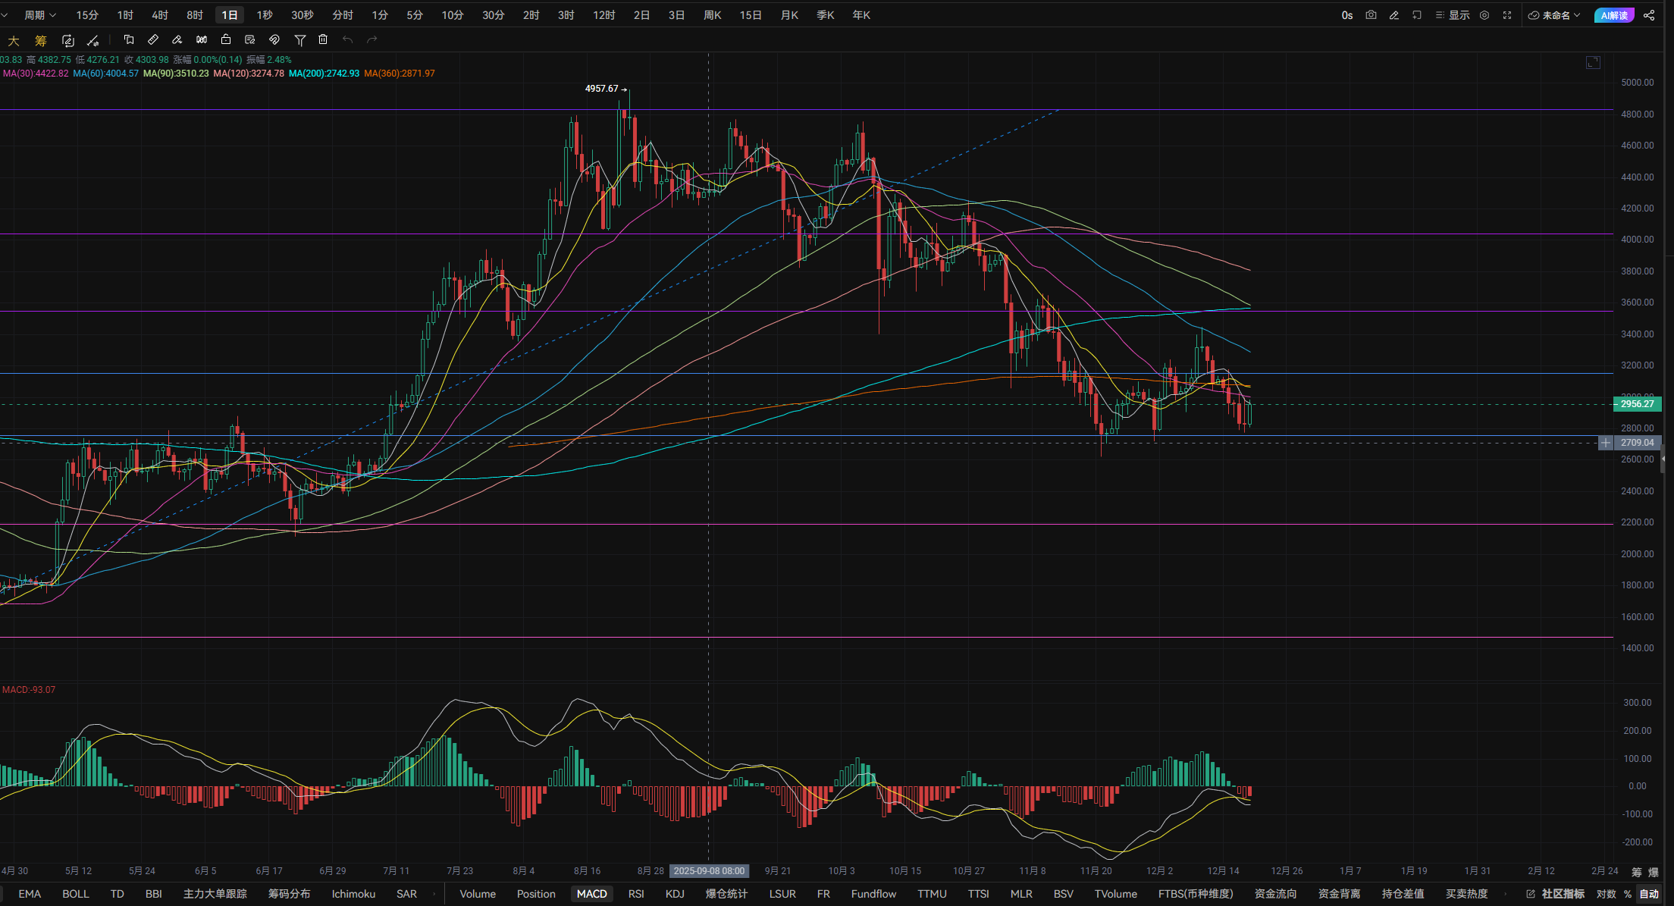Viewport: 1674px width, 906px height.
Task: Expand the 未命名 layout dropdown
Action: 1554,15
